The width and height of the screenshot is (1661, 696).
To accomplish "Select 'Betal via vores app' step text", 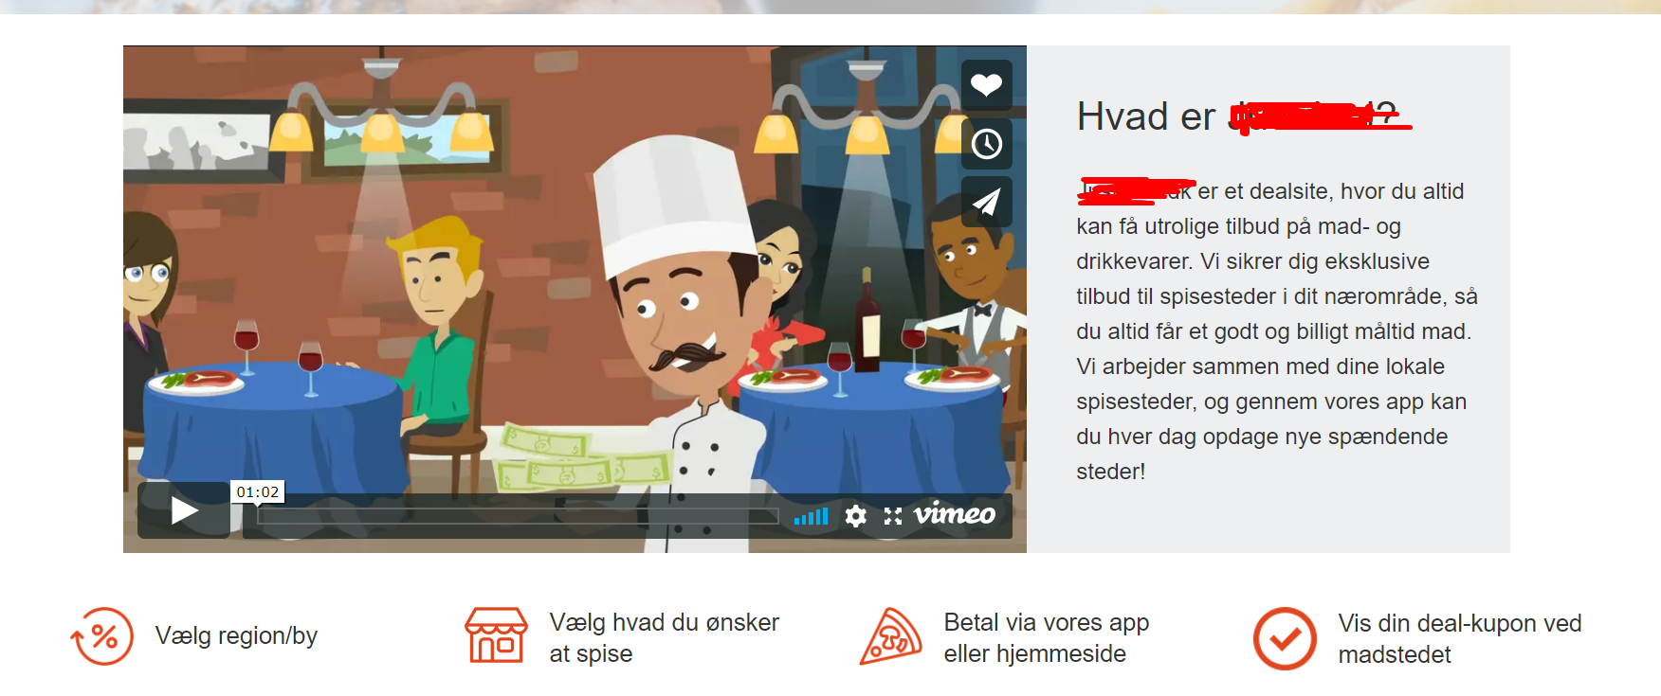I will (x=1047, y=622).
